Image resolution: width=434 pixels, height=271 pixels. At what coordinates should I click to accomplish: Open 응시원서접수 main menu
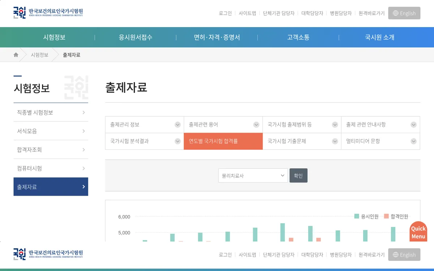136,37
